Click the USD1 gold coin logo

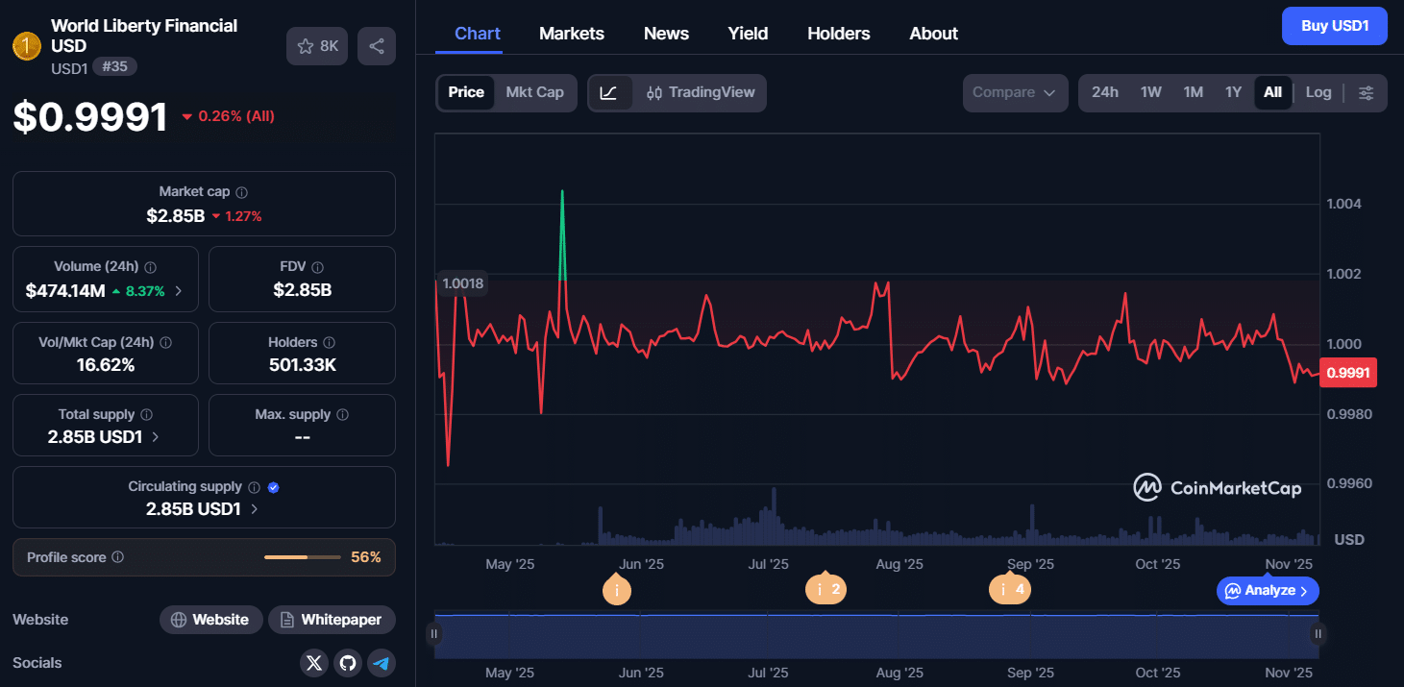coord(26,45)
